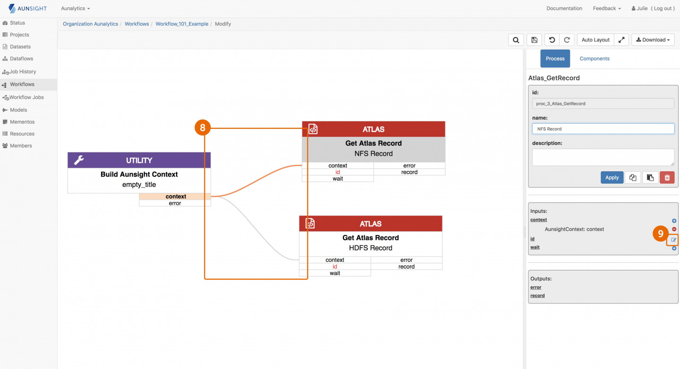This screenshot has width=680, height=369.
Task: Copy the process with the copy icon
Action: 633,177
